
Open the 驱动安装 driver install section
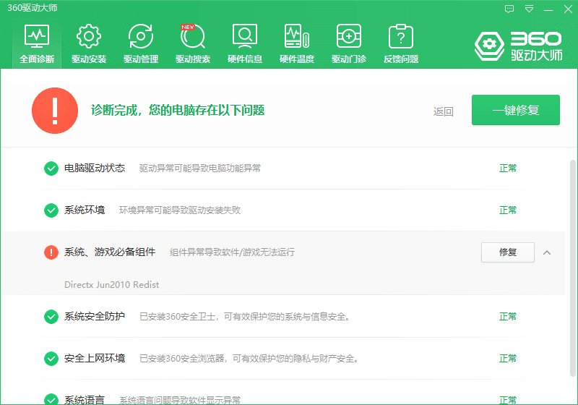tap(89, 44)
